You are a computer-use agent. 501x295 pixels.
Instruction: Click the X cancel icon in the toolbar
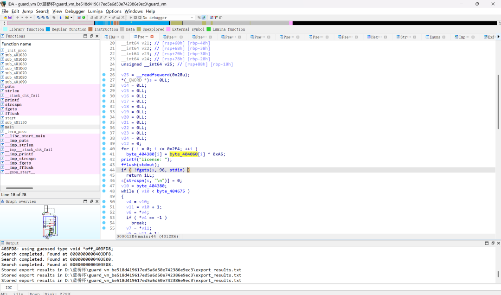tap(122, 18)
